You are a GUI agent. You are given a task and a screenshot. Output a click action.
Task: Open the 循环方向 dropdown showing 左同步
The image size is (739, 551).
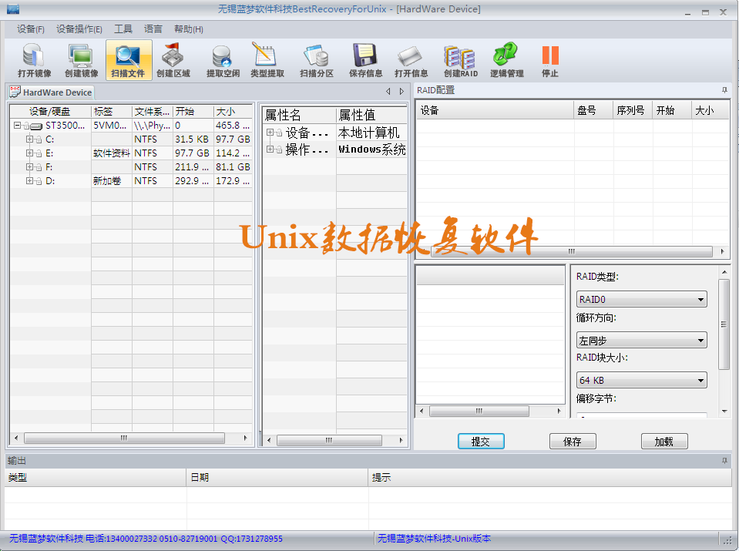point(641,340)
